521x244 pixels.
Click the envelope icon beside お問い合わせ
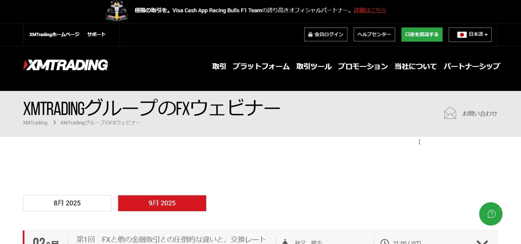tap(450, 113)
